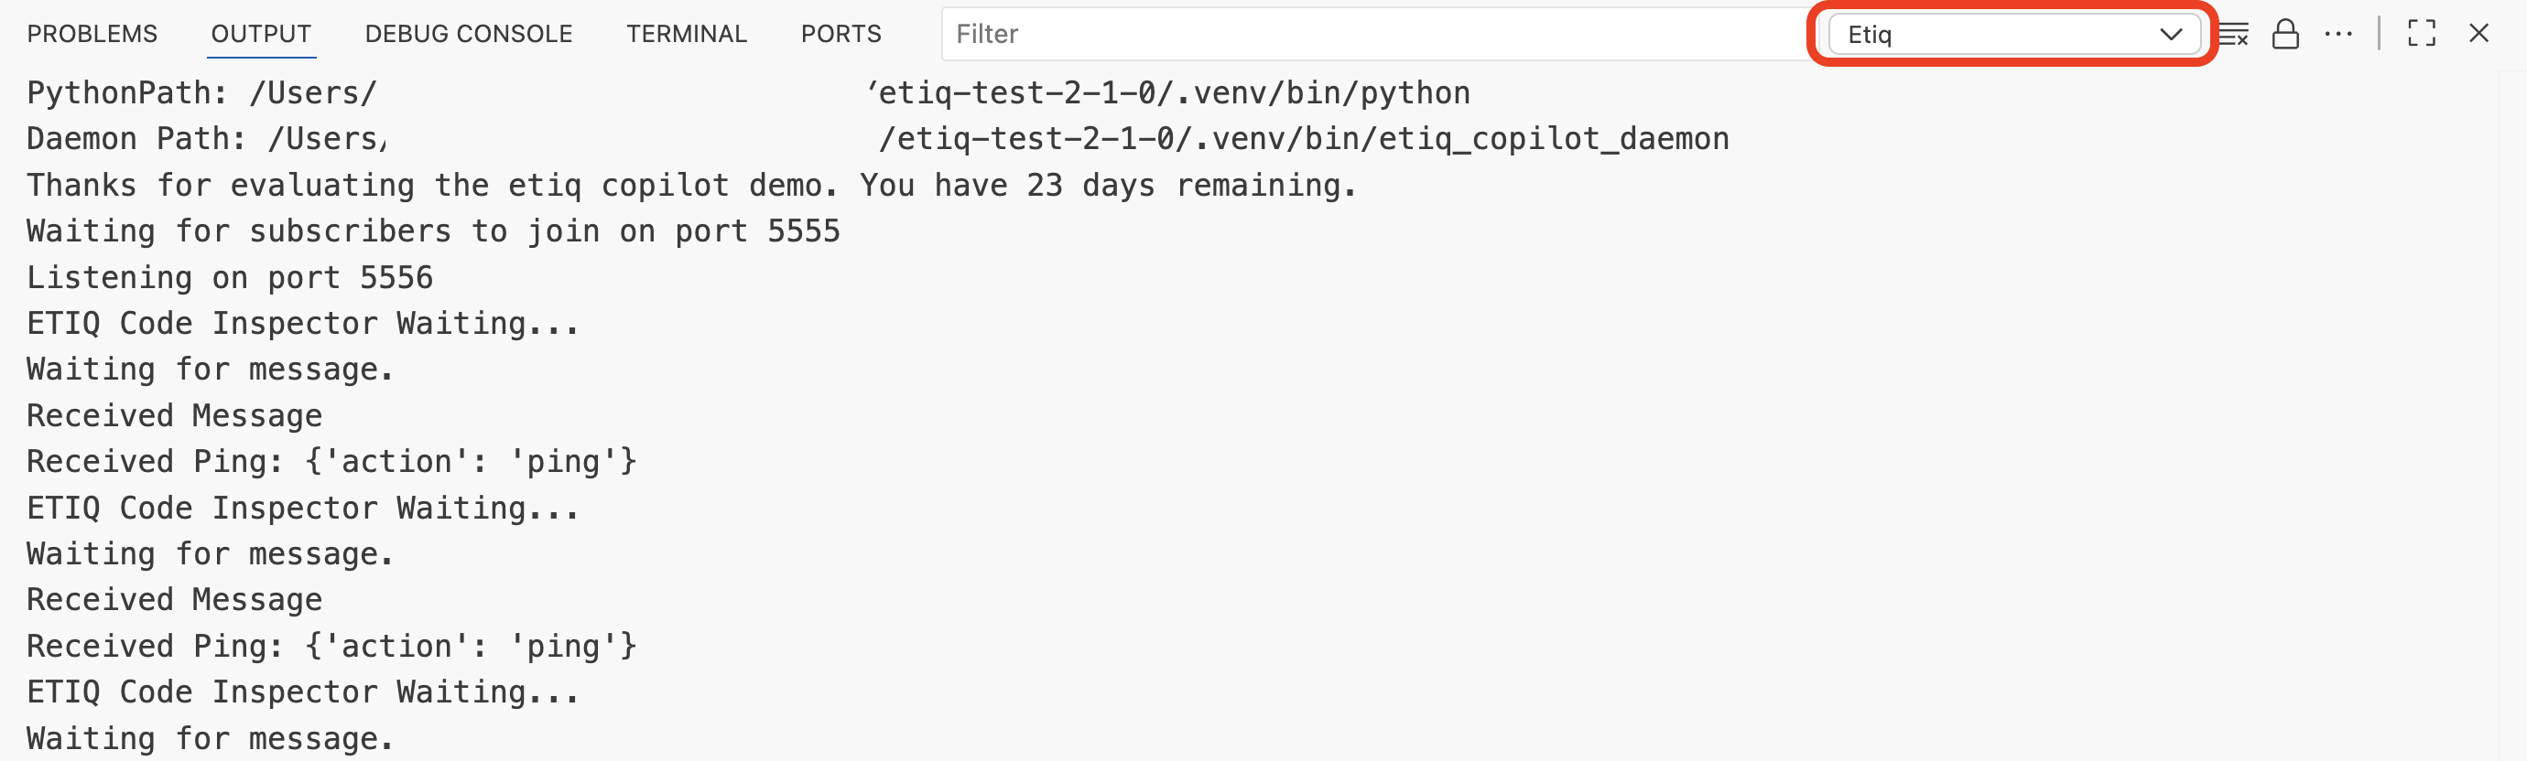Open the more actions ellipsis menu
The height and width of the screenshot is (761, 2527).
click(x=2337, y=34)
